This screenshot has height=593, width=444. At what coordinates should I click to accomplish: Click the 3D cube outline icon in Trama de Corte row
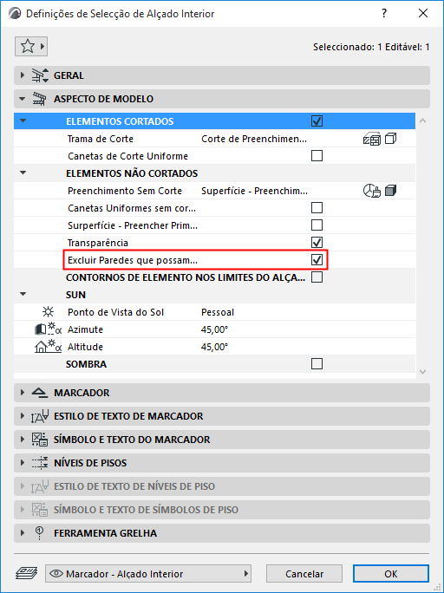391,139
